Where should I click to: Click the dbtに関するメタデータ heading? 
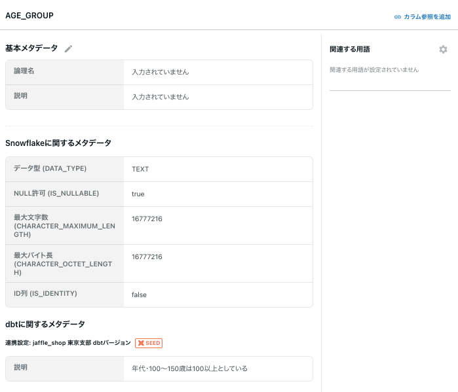(x=45, y=324)
